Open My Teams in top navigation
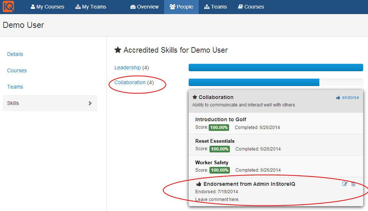 91,7
